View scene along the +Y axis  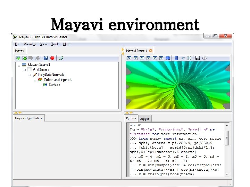[148, 58]
